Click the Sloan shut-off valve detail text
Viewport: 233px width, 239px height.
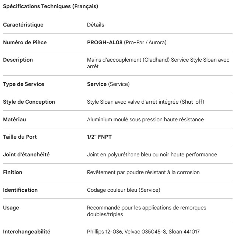(145, 101)
